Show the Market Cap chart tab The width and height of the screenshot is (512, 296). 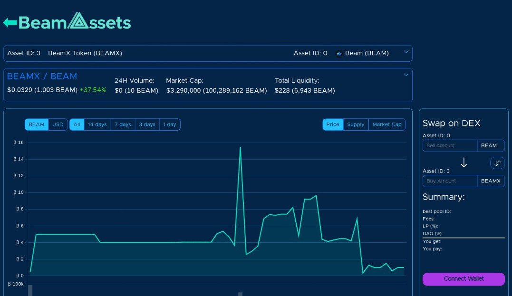(387, 124)
